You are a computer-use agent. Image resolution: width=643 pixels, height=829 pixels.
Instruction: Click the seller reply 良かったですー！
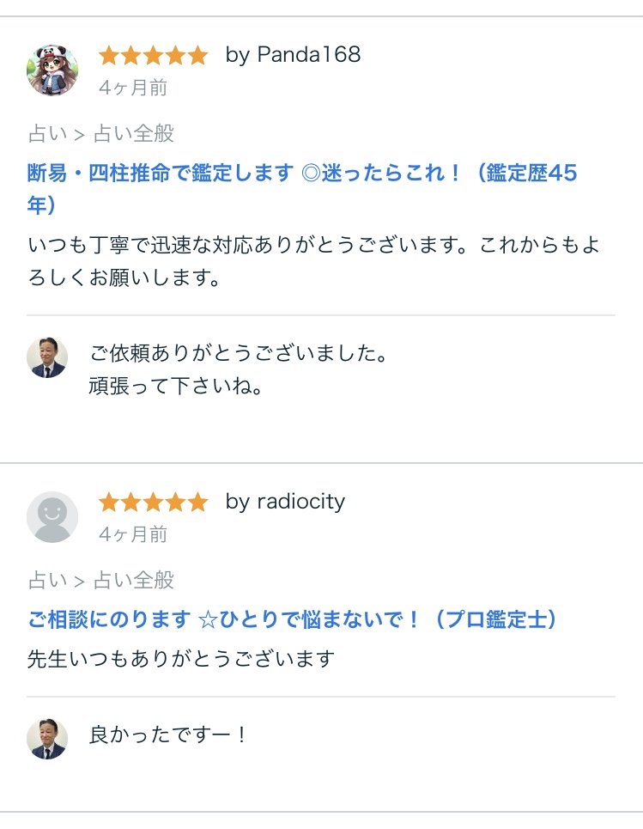coord(169,735)
